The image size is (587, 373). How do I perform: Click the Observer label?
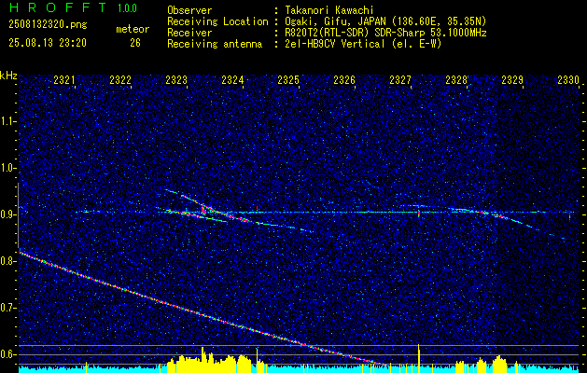coord(189,10)
